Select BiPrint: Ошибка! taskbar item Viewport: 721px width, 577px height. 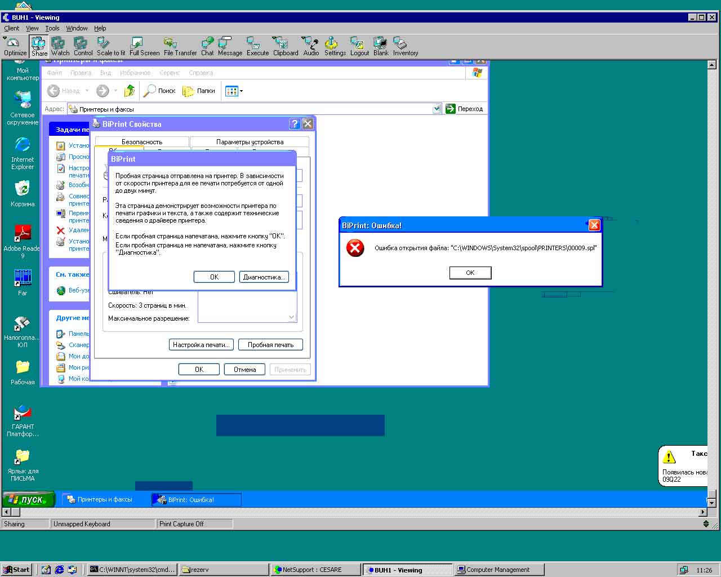(197, 499)
